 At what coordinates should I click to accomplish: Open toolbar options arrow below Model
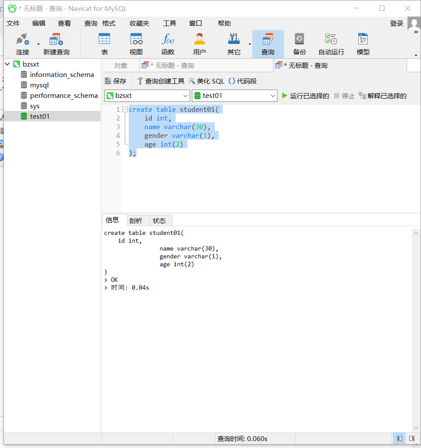click(x=416, y=55)
